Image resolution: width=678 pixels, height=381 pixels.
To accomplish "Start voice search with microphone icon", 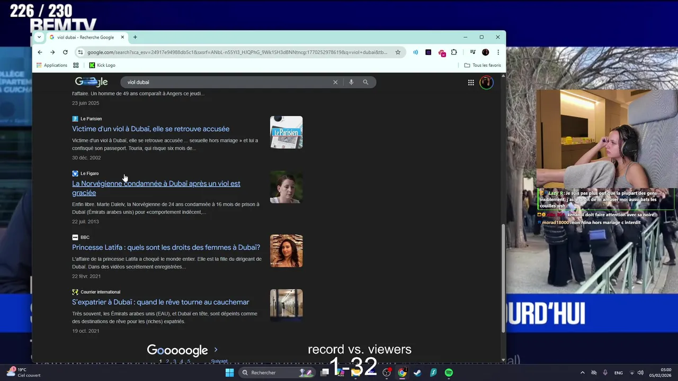I will click(351, 82).
